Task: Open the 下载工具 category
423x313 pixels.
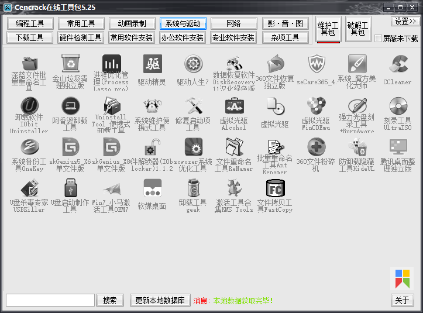Action: [x=30, y=37]
